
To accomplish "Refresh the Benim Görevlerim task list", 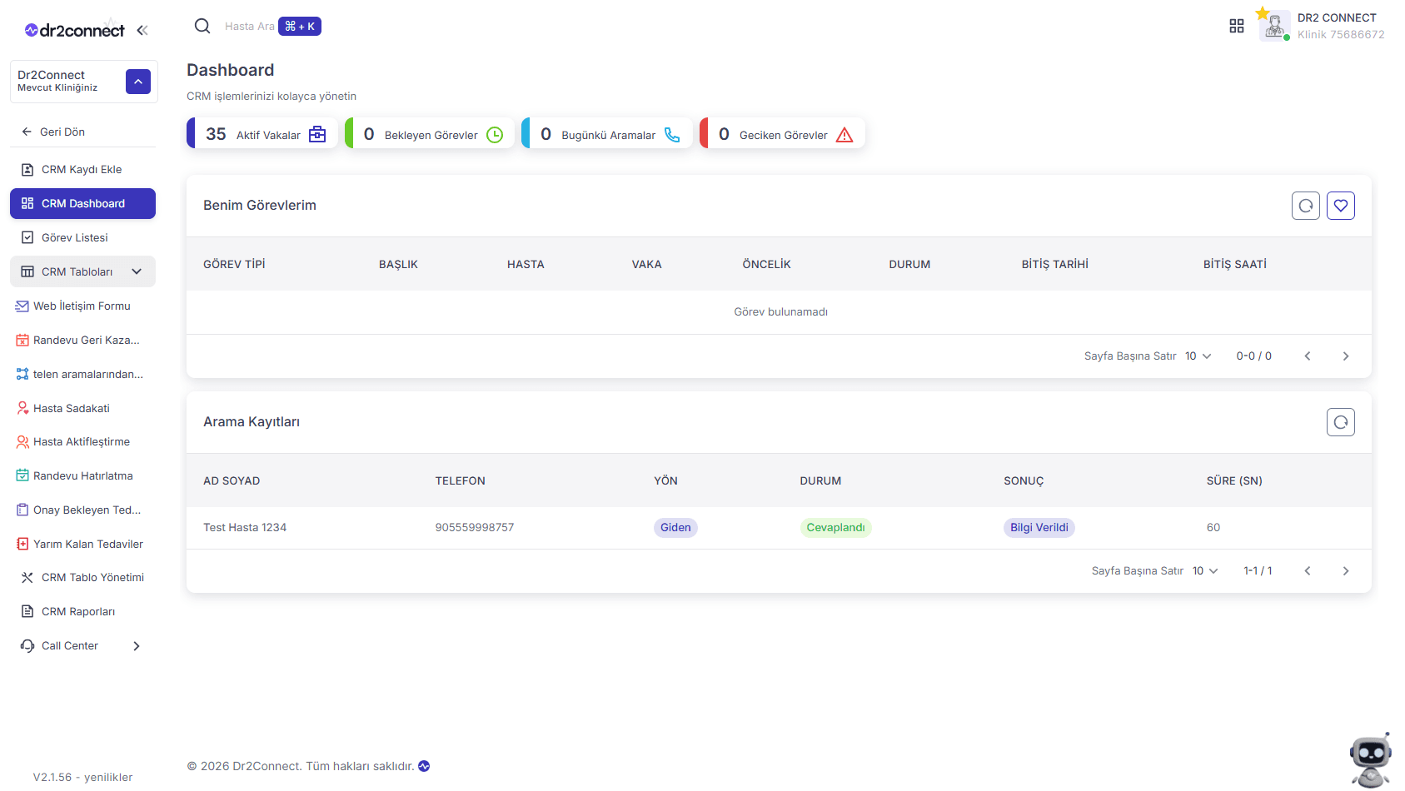I will pos(1306,206).
